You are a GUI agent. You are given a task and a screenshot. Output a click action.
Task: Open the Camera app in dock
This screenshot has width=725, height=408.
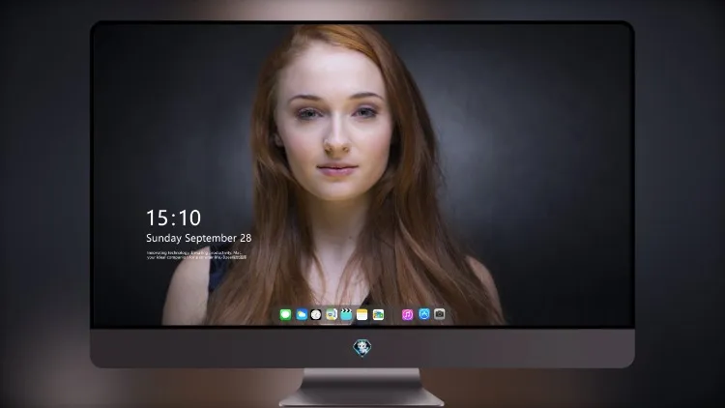[x=439, y=314]
